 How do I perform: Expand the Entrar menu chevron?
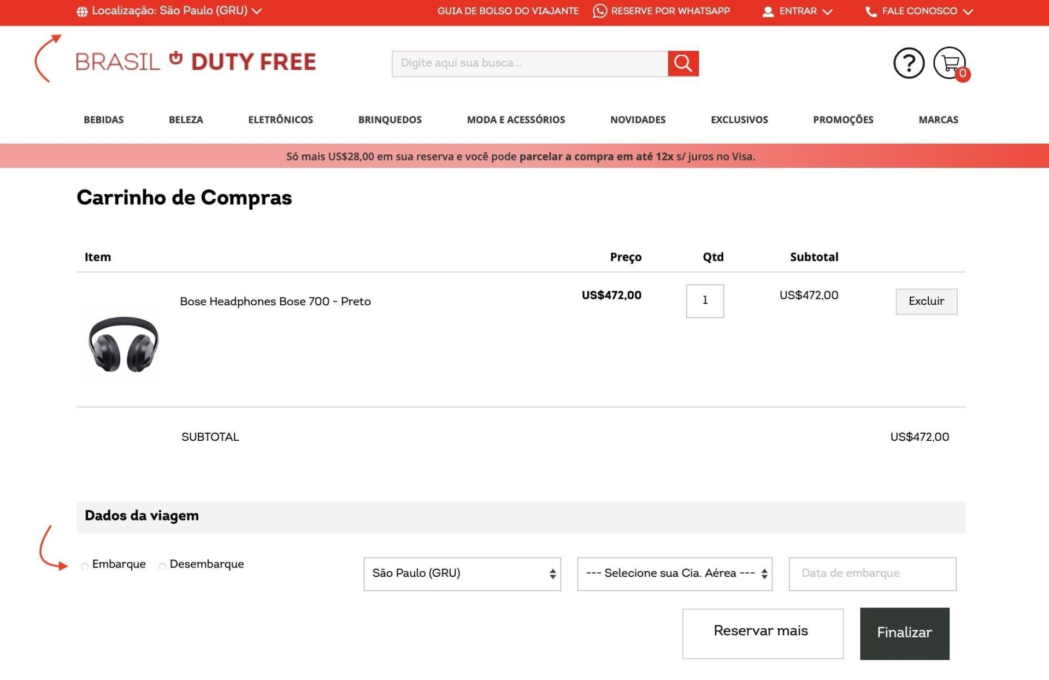tap(827, 11)
